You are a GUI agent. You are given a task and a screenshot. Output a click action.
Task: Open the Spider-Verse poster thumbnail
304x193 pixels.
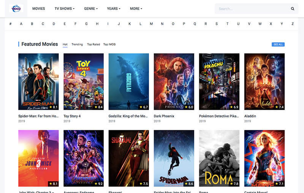(x=174, y=158)
